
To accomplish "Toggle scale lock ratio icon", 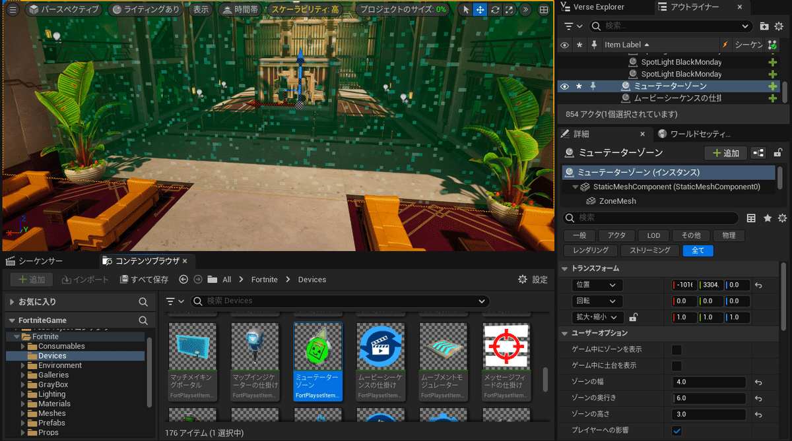I will (634, 317).
